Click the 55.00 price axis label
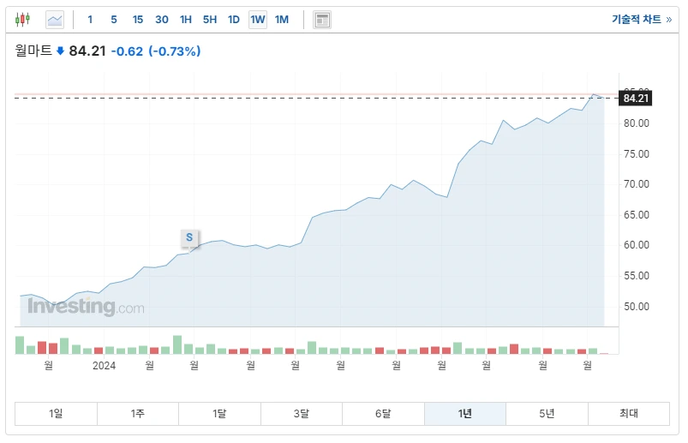This screenshot has height=443, width=688. point(637,276)
